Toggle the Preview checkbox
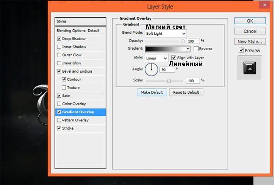The image size is (274, 185). tap(241, 50)
